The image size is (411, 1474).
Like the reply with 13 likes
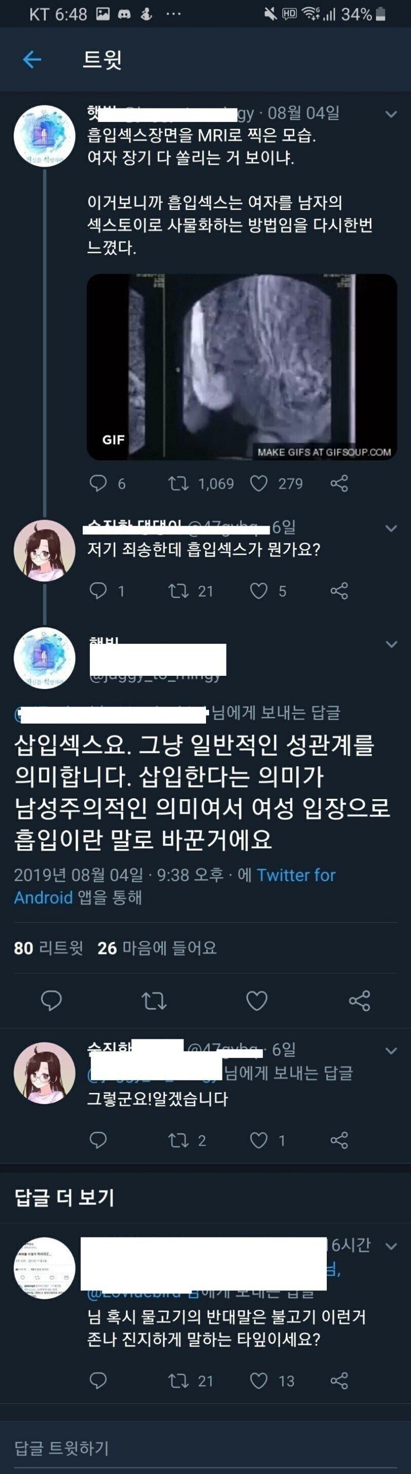tap(259, 1381)
